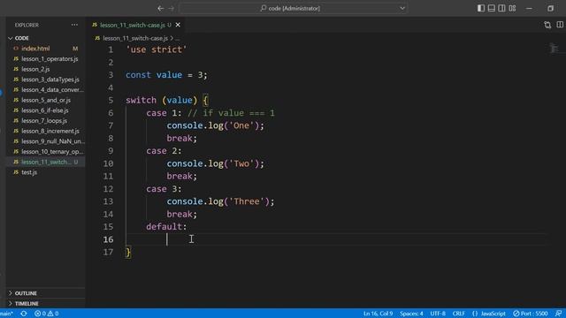Click 'case 3:' on line 12

[164, 188]
